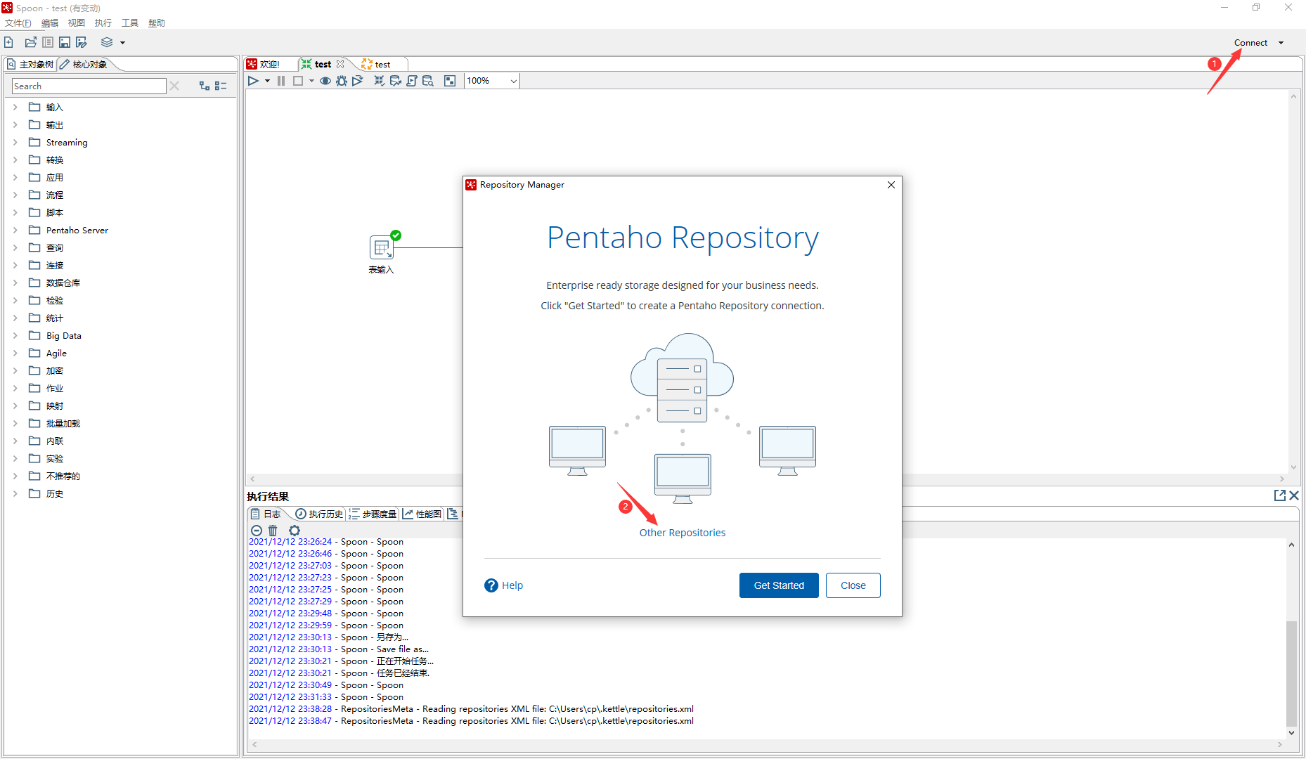Select the 历史 tree folder
The width and height of the screenshot is (1306, 759).
[46, 493]
